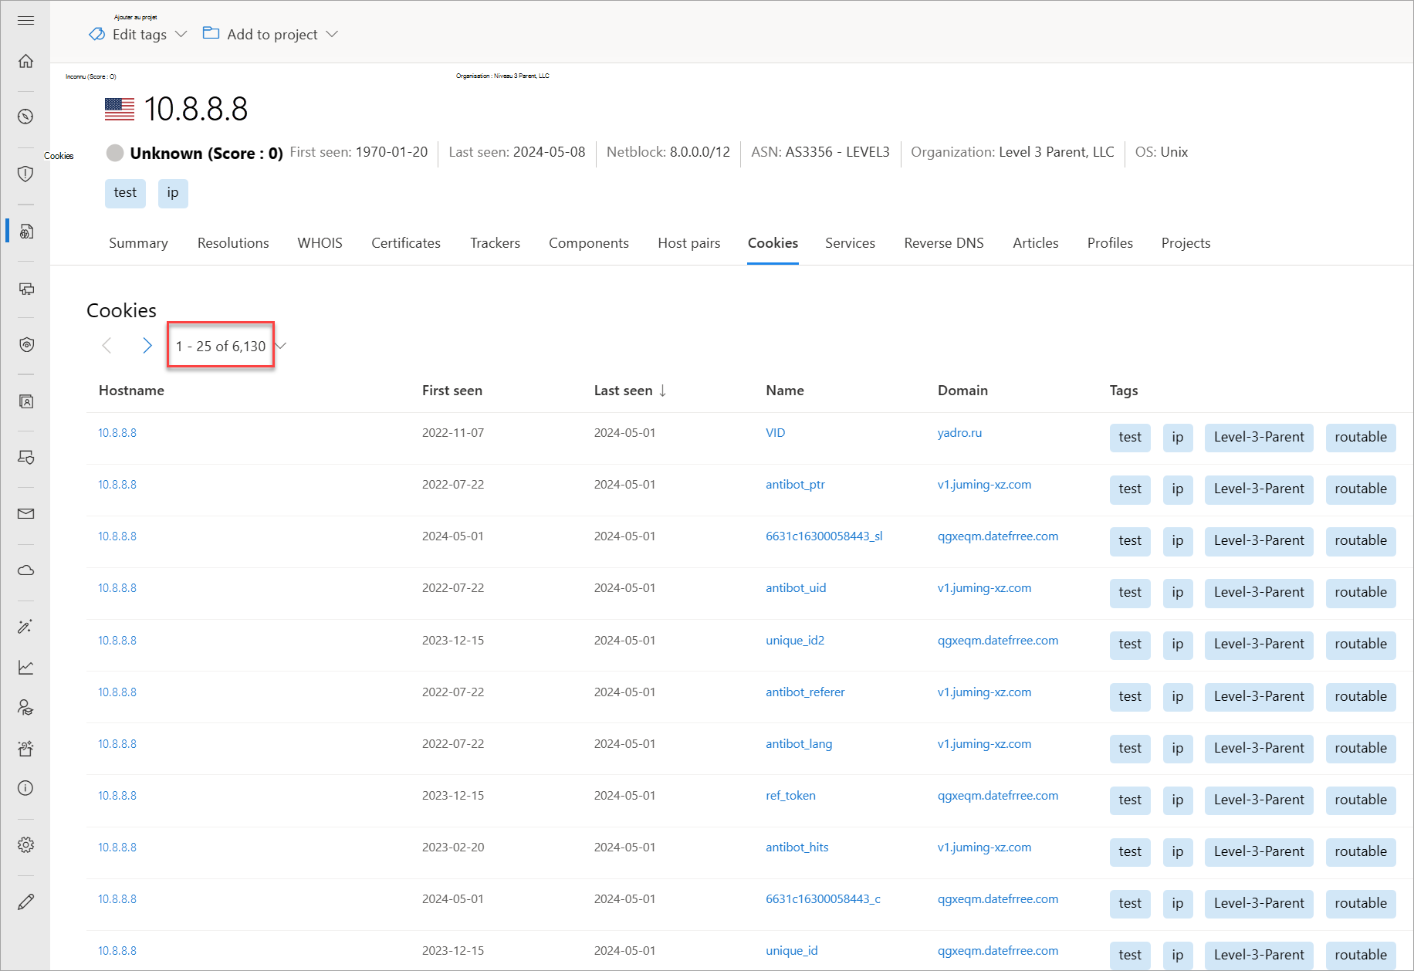Screen dimensions: 1414x971
Task: Open the info circle icon in the sidebar
Action: tap(25, 788)
